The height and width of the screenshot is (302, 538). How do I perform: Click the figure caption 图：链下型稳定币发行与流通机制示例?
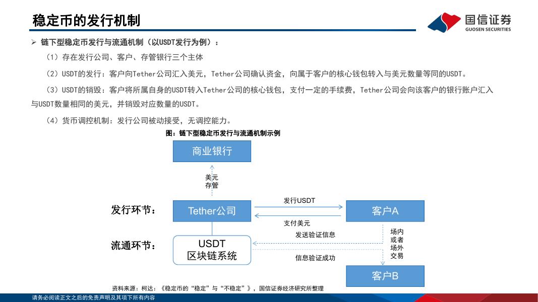[223, 133]
